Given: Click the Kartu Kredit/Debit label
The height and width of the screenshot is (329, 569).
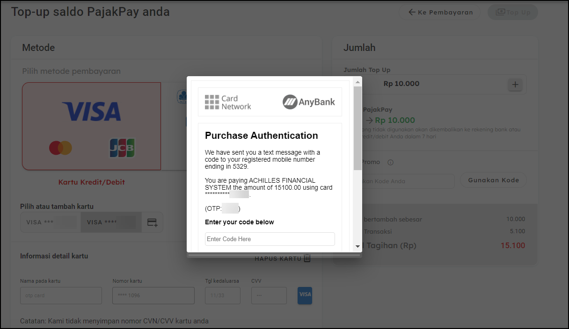Looking at the screenshot, I should [92, 182].
